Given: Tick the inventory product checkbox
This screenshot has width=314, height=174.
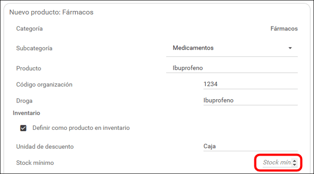Looking at the screenshot, I should [23, 128].
